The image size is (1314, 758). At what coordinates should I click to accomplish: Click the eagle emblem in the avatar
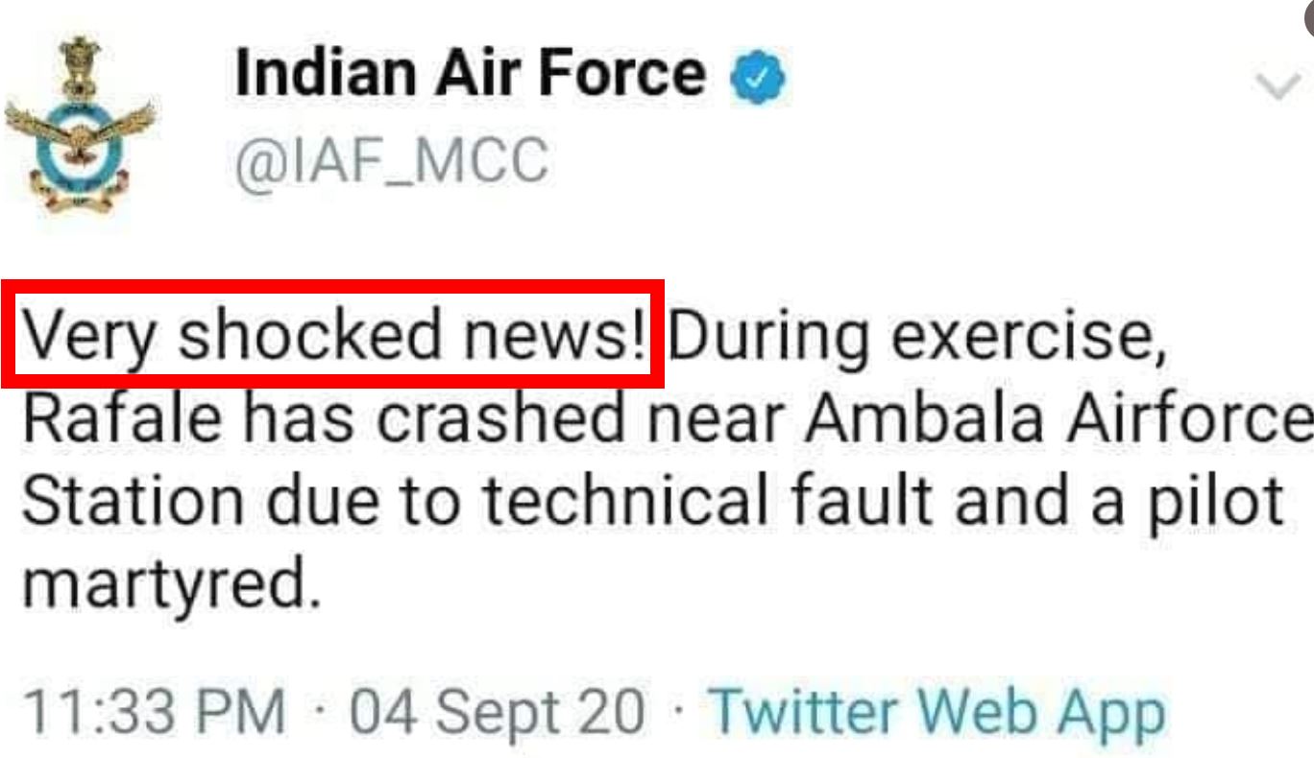(82, 134)
